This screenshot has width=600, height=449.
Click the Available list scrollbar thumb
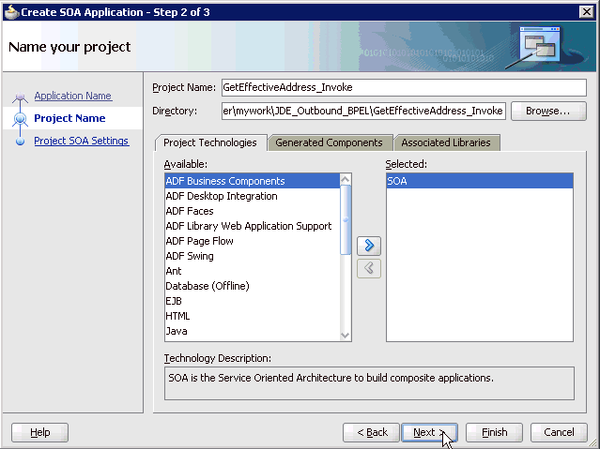tap(346, 219)
